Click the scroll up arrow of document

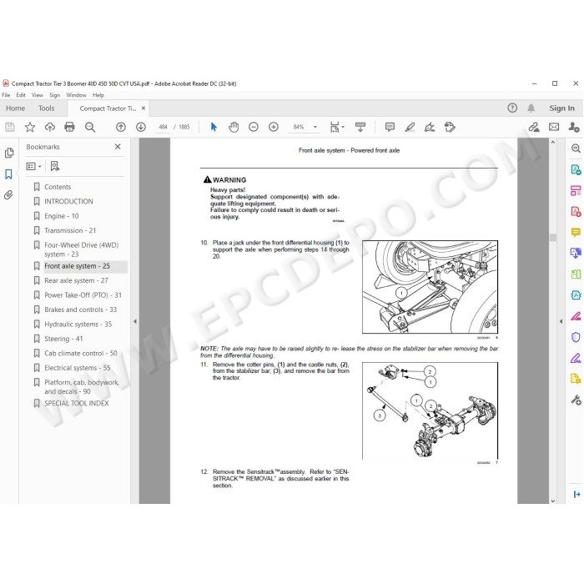coord(552,143)
